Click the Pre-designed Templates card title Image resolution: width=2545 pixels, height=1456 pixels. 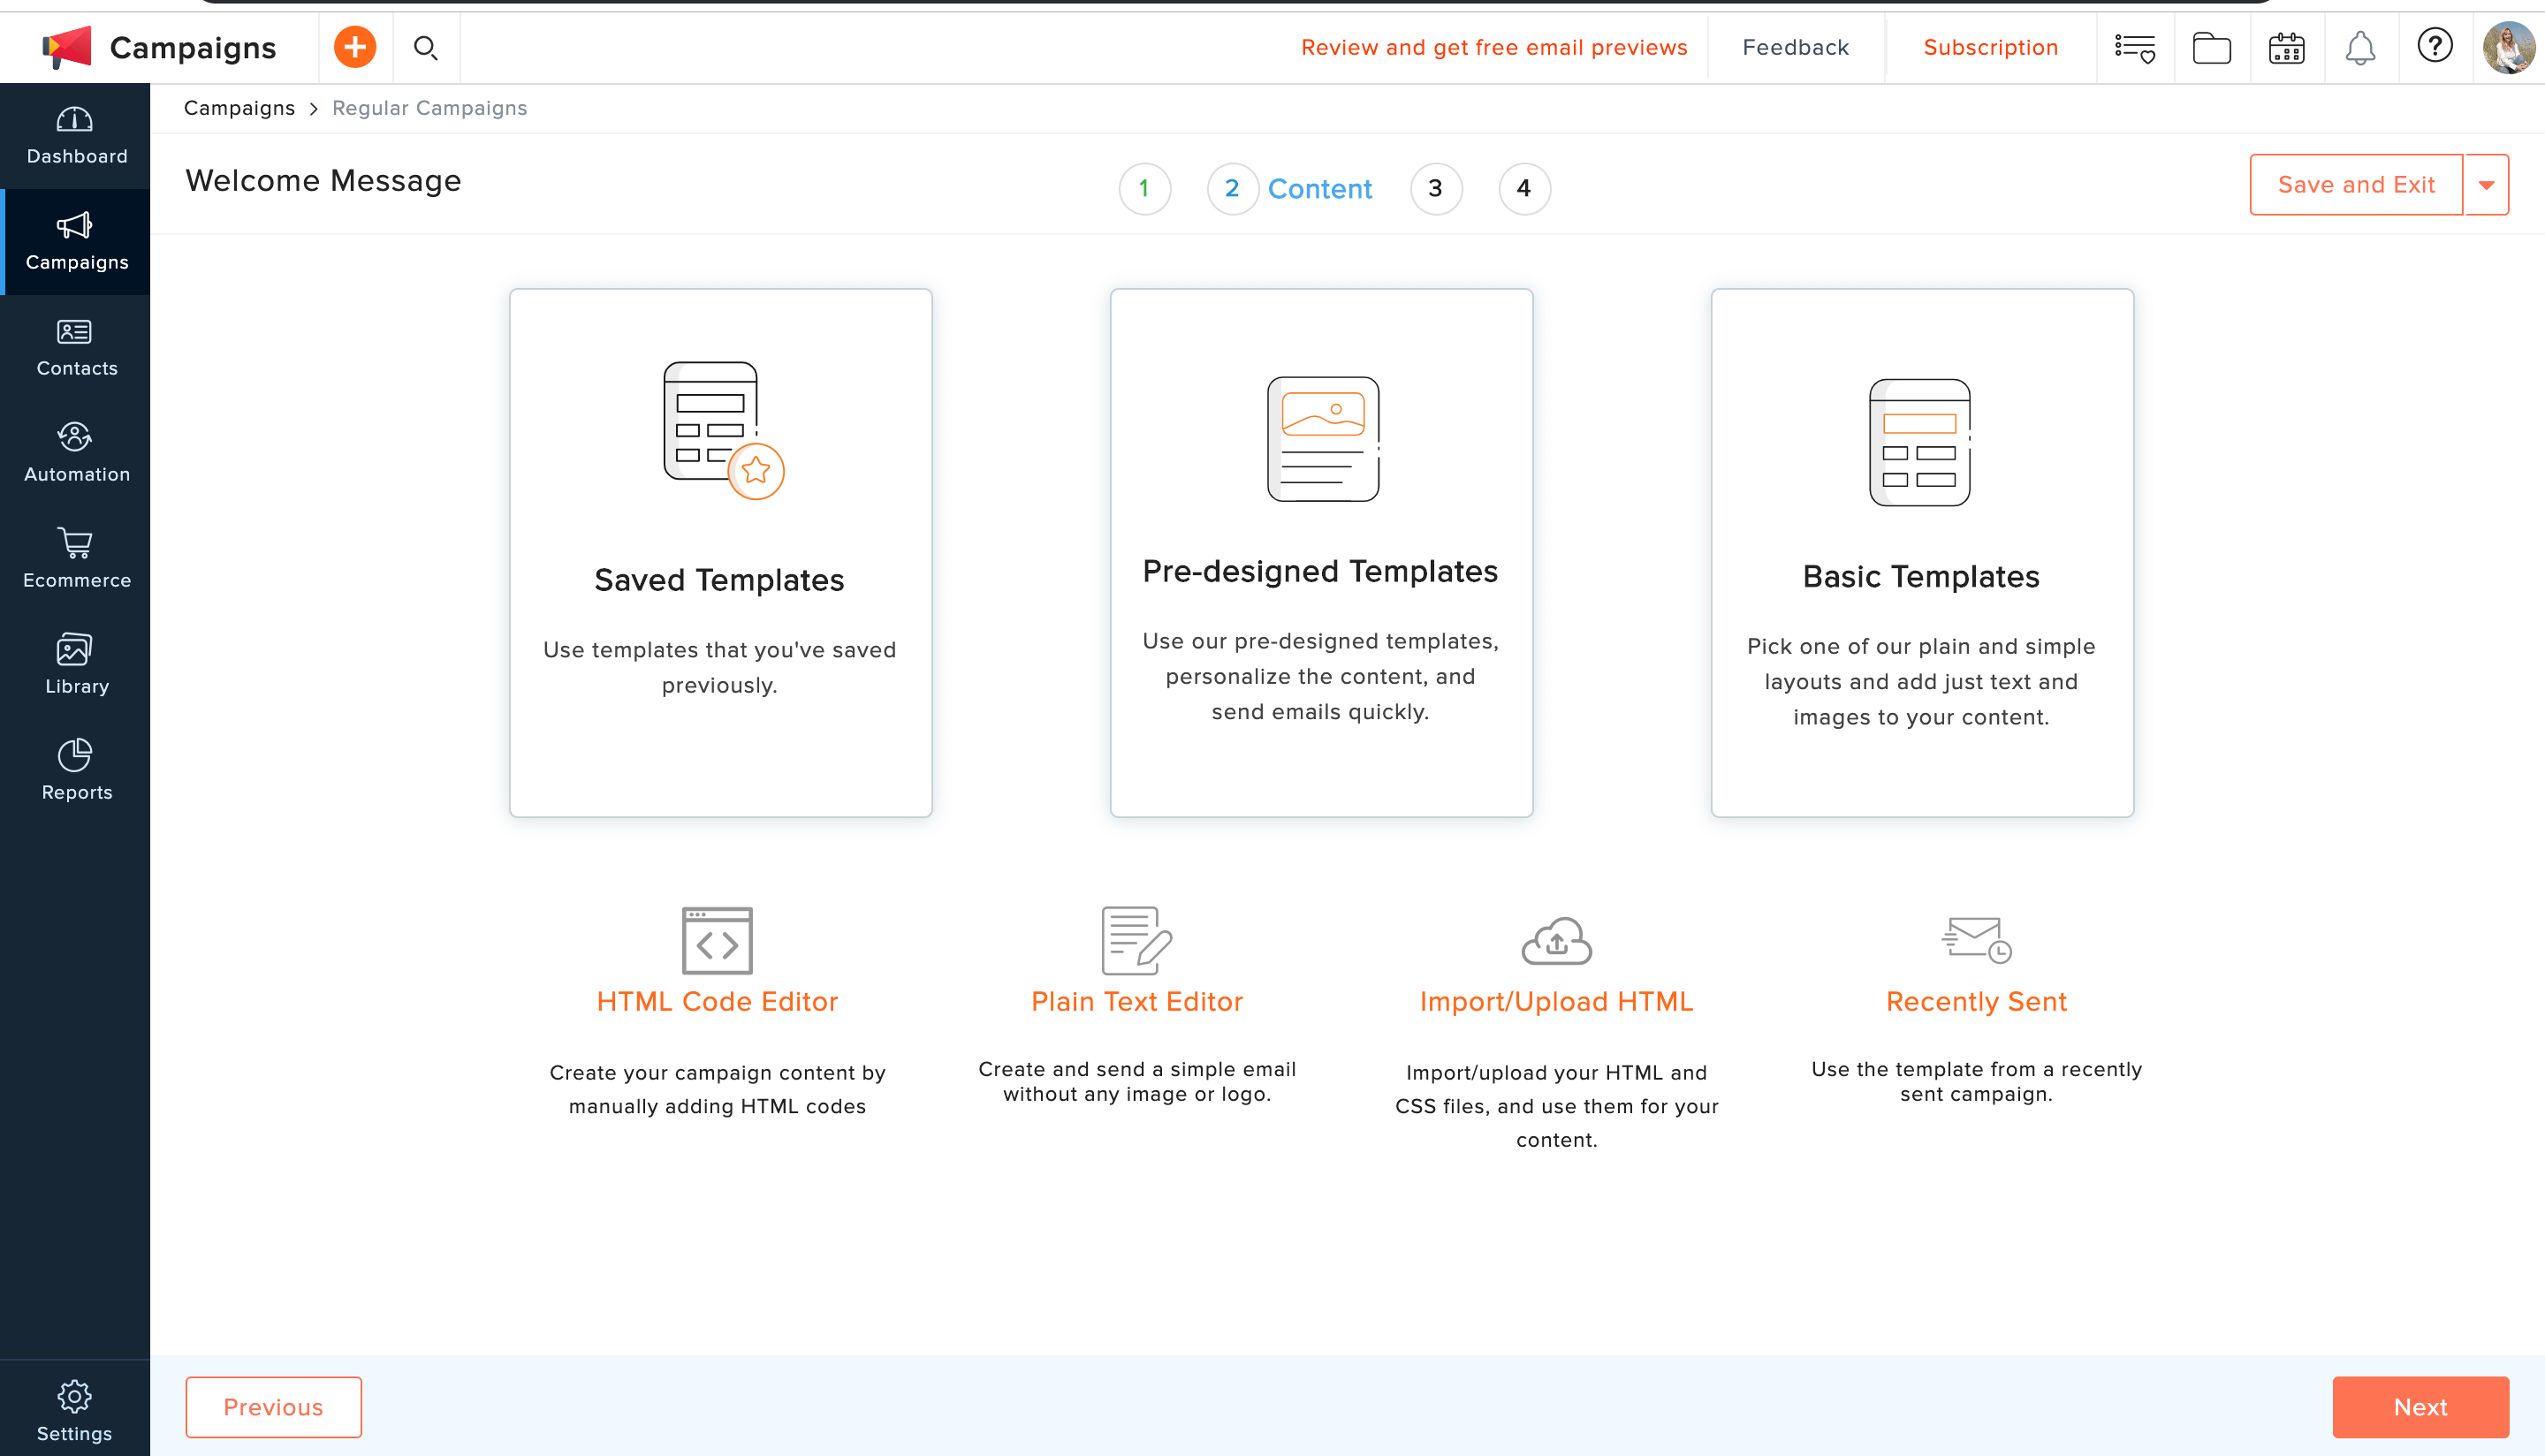click(1320, 571)
